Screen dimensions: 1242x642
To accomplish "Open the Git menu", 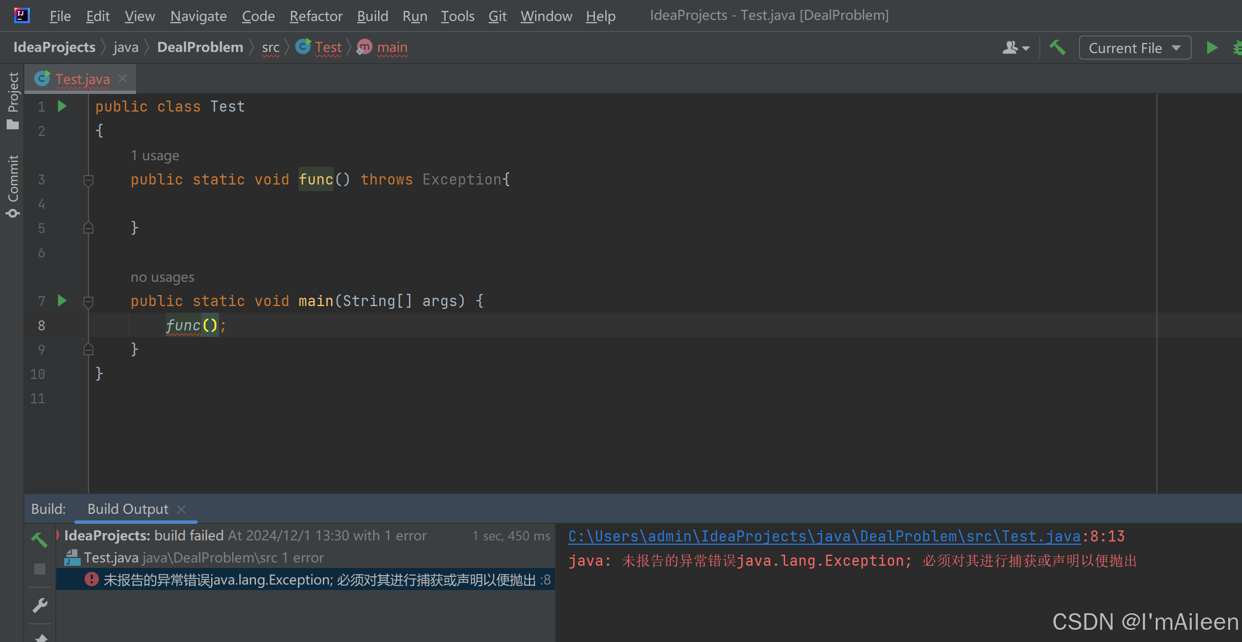I will tap(497, 16).
